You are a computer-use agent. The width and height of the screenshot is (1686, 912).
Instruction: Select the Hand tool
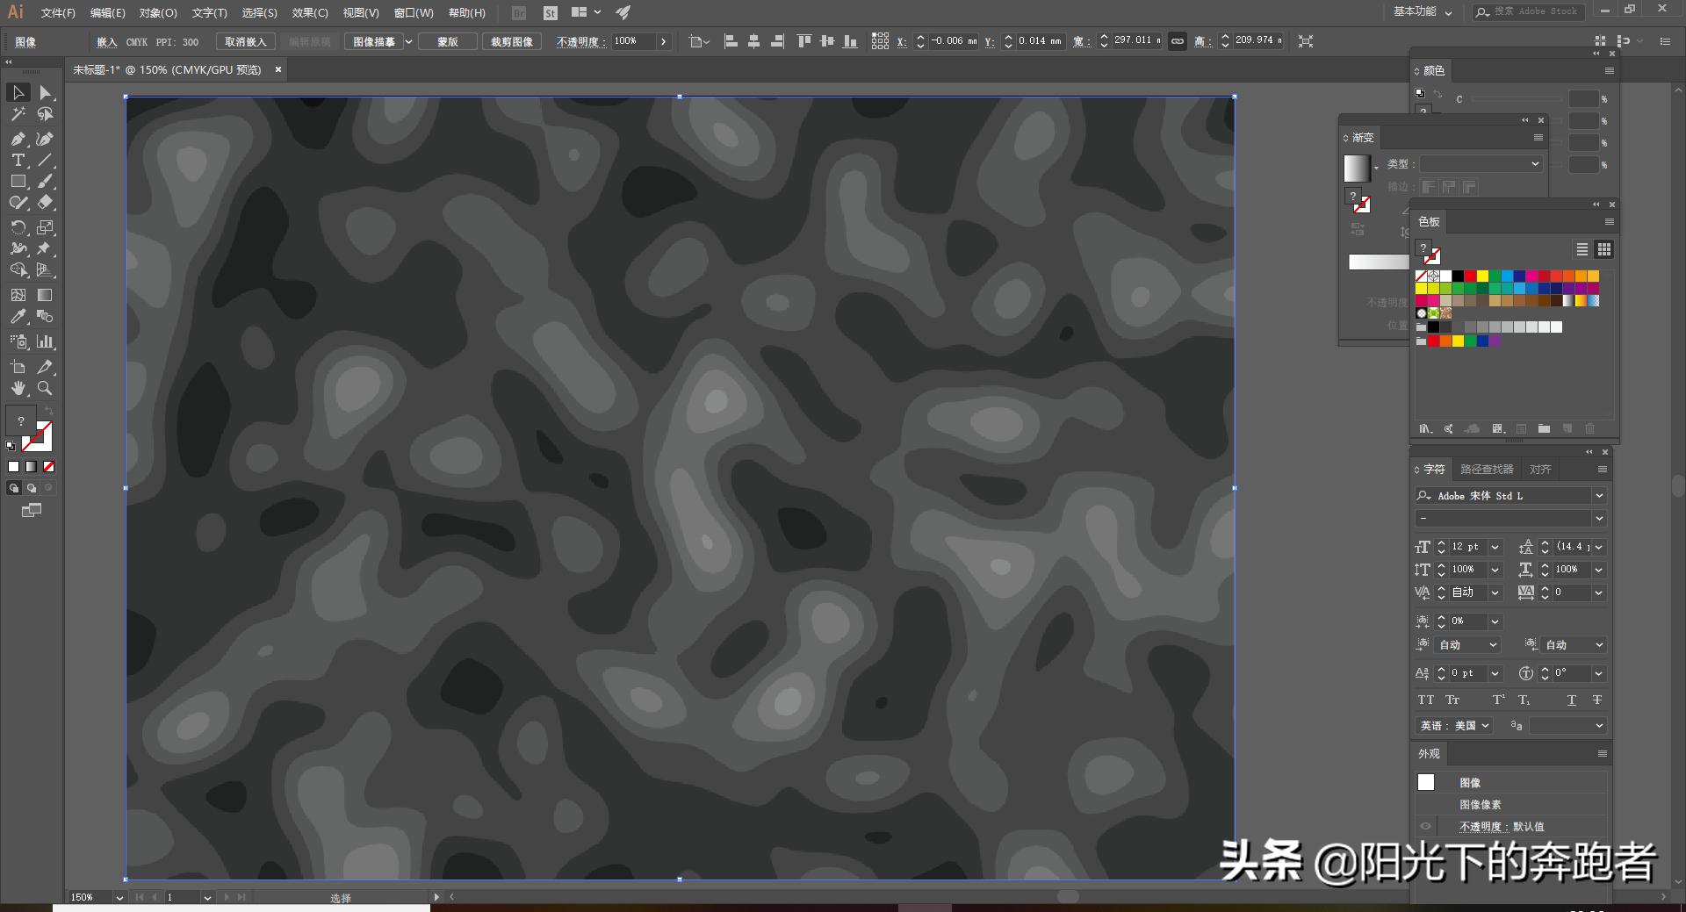18,388
